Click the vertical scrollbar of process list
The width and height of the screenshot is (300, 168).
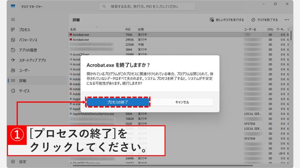291,36
